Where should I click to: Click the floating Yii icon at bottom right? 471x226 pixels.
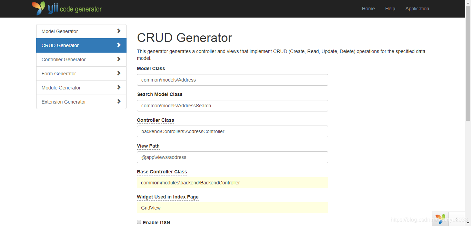coord(441,219)
